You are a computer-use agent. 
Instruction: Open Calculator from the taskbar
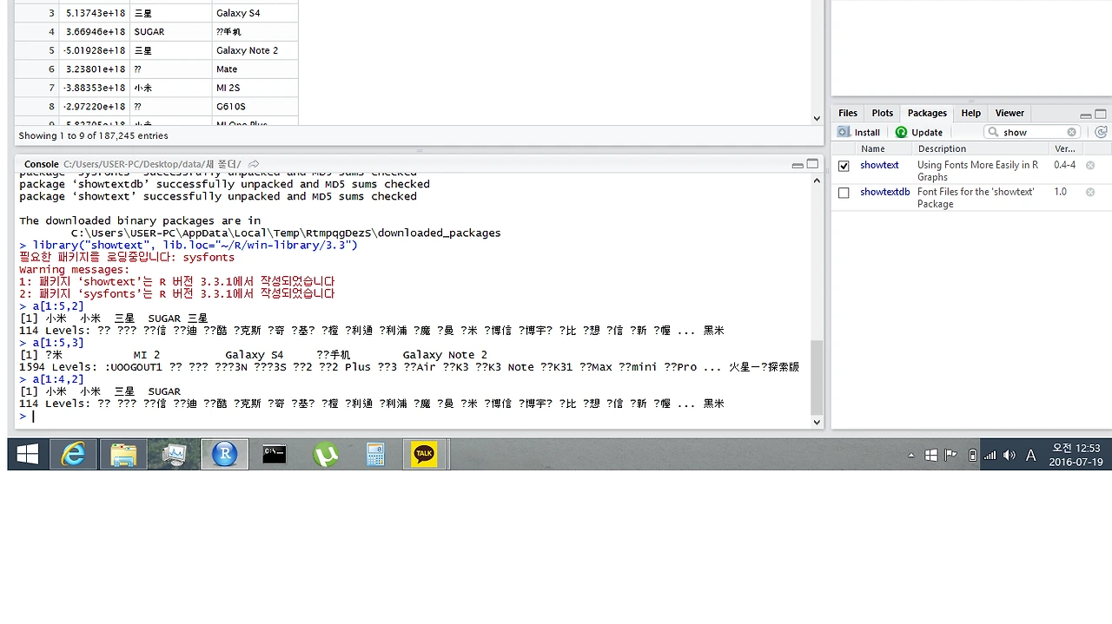375,454
